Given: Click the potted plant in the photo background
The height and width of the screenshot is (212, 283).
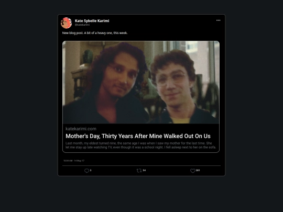Looking at the screenshot, I should [88, 58].
